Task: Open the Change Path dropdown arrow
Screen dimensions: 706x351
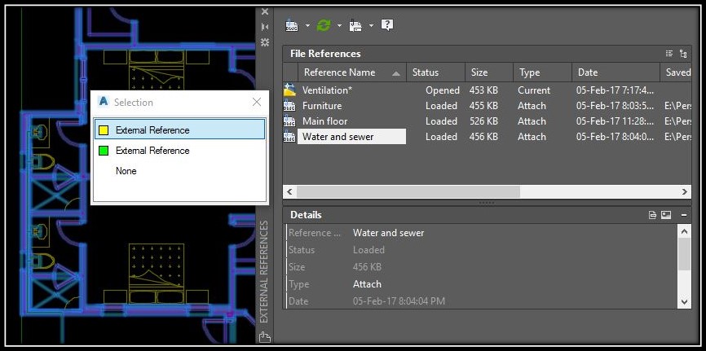Action: [371, 25]
